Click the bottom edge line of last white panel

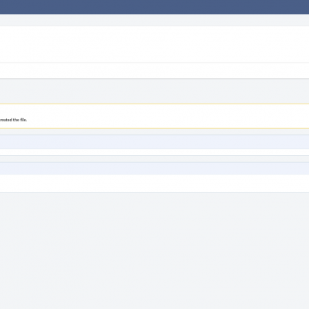tap(154, 192)
